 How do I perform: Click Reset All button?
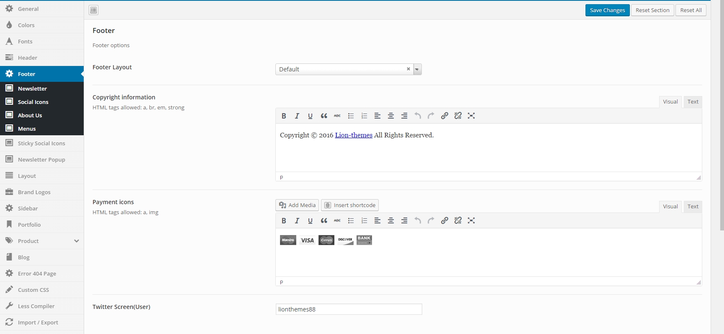(x=691, y=10)
